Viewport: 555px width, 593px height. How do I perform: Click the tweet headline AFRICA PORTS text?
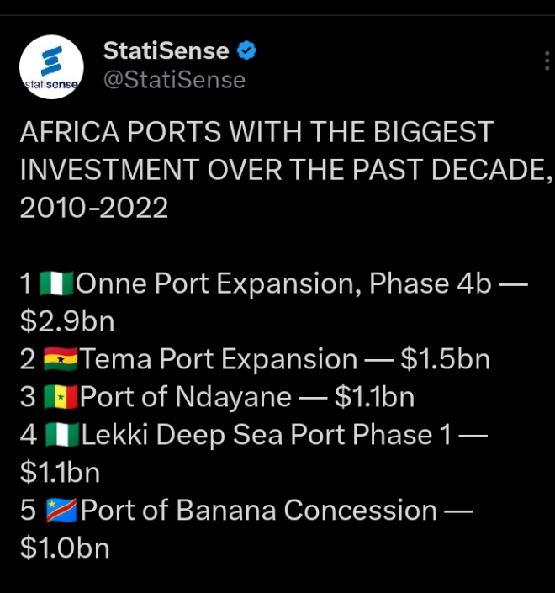coord(257,132)
